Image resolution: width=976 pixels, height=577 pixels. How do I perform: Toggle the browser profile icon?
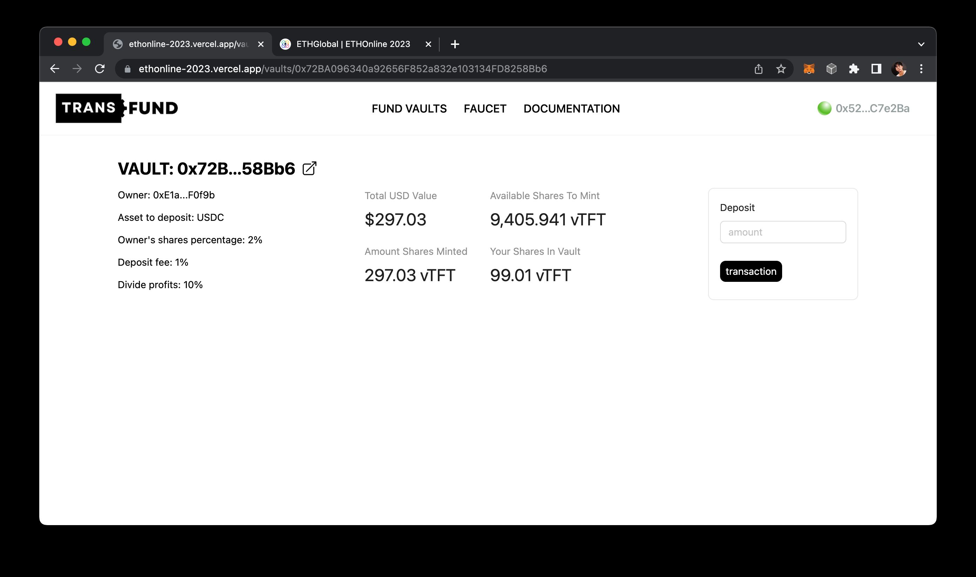coord(898,68)
